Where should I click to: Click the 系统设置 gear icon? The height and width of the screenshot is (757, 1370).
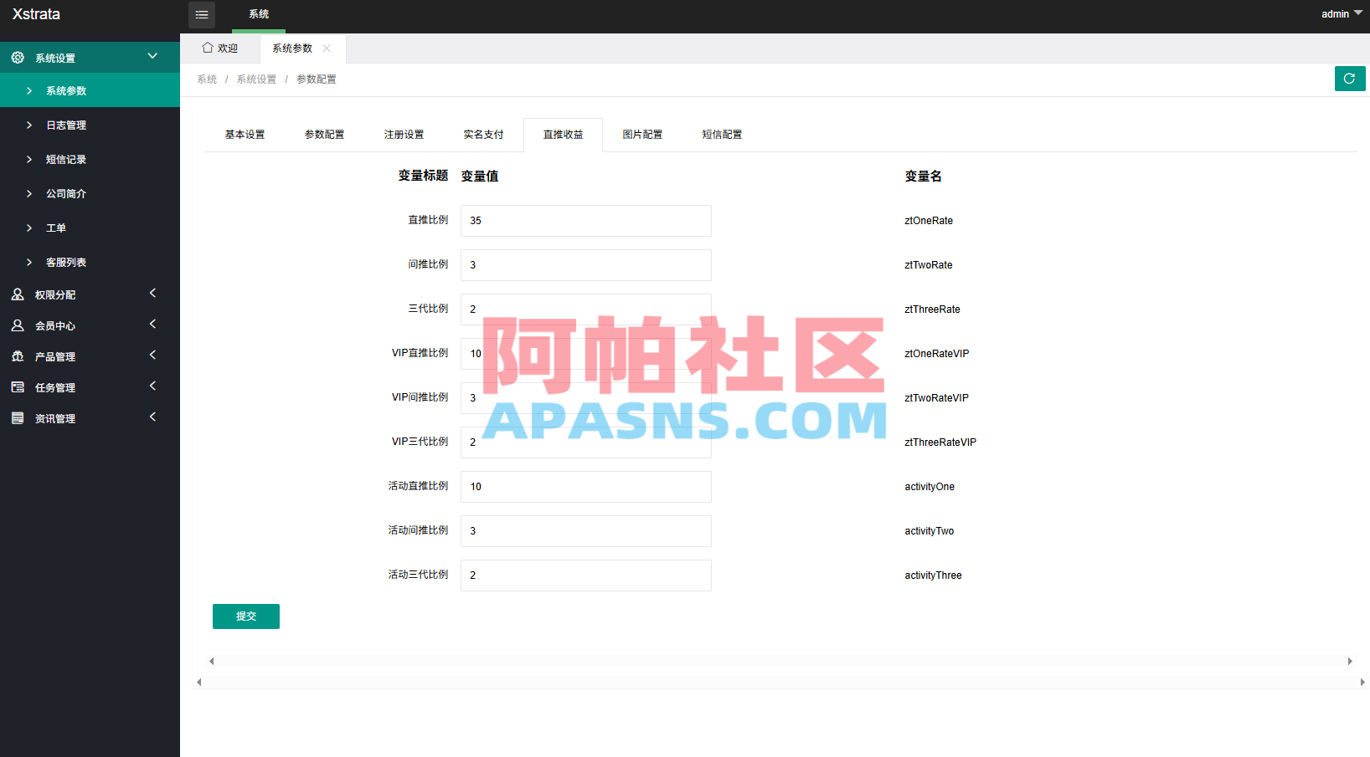click(18, 58)
